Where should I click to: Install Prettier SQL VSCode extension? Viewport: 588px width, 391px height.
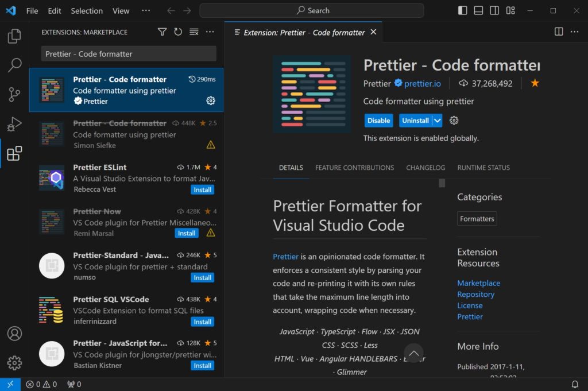coord(202,322)
